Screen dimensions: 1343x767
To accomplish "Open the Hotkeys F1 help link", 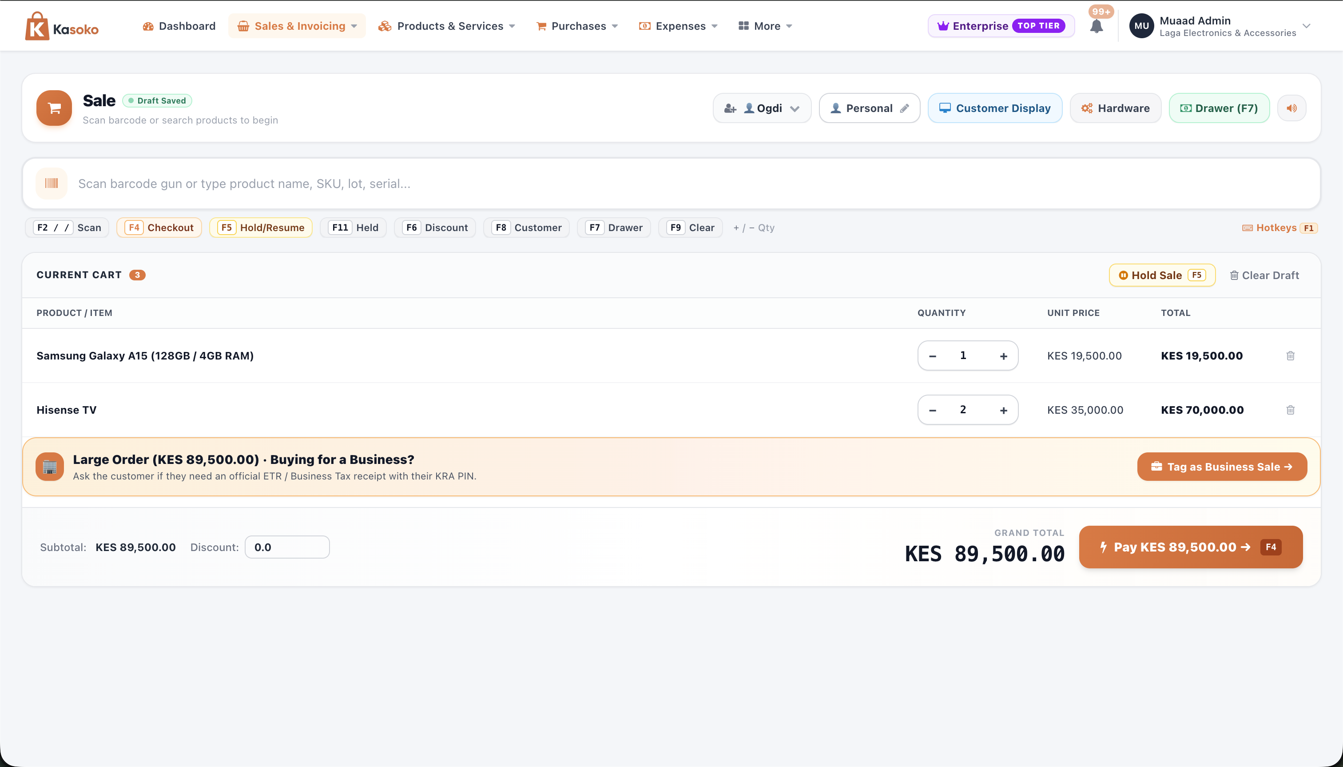I will coord(1279,228).
